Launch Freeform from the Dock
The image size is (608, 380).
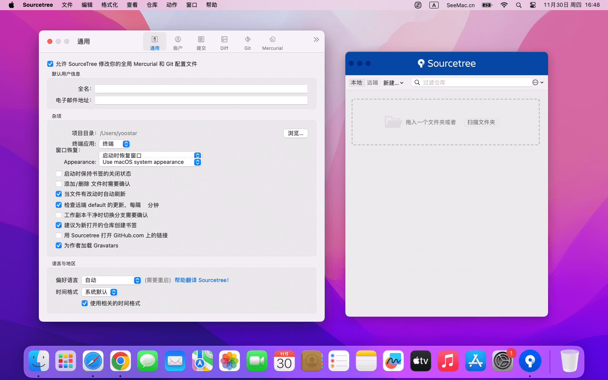pos(393,361)
